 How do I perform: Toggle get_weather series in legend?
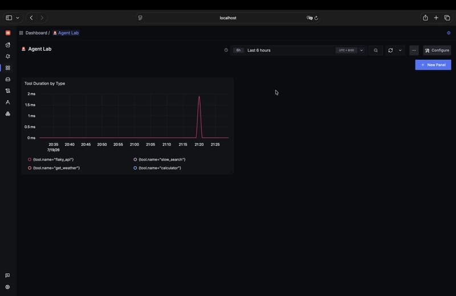tap(54, 168)
